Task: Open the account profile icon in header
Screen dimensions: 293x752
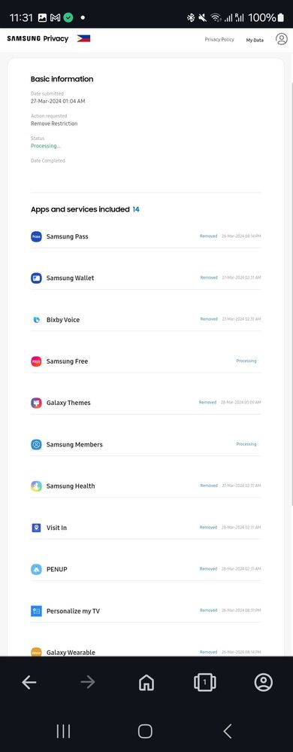Action: click(282, 39)
